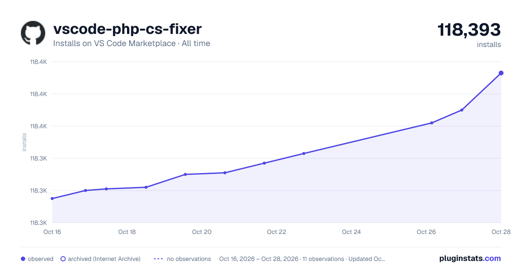Click the 'archived (Internet Archive)' legend label
The image size is (522, 274).
[x=104, y=259]
